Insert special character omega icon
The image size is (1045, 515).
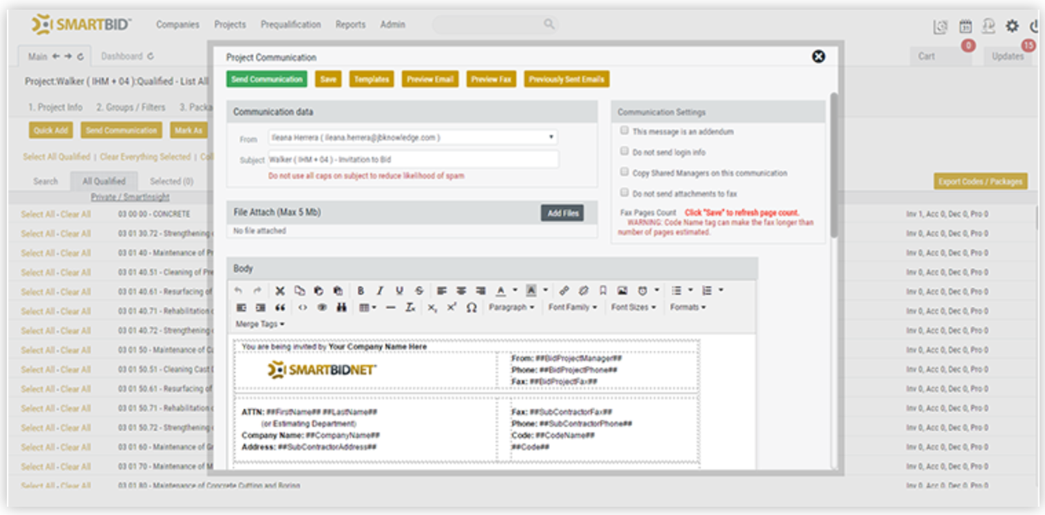[x=471, y=307]
